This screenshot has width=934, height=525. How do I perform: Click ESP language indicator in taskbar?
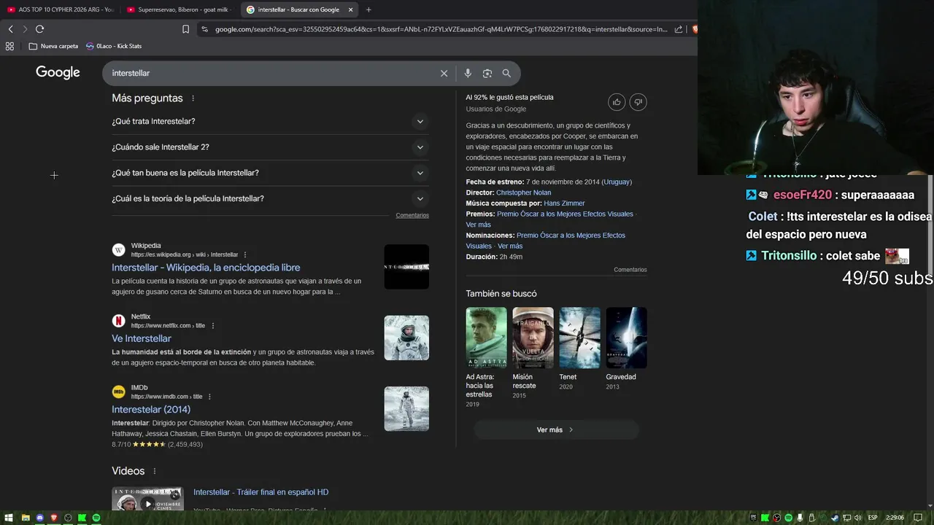coord(873,518)
